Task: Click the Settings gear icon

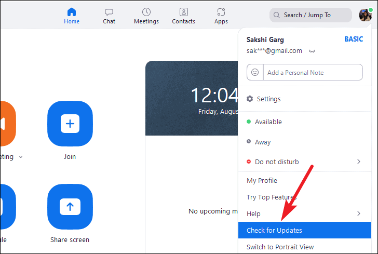Action: click(250, 99)
